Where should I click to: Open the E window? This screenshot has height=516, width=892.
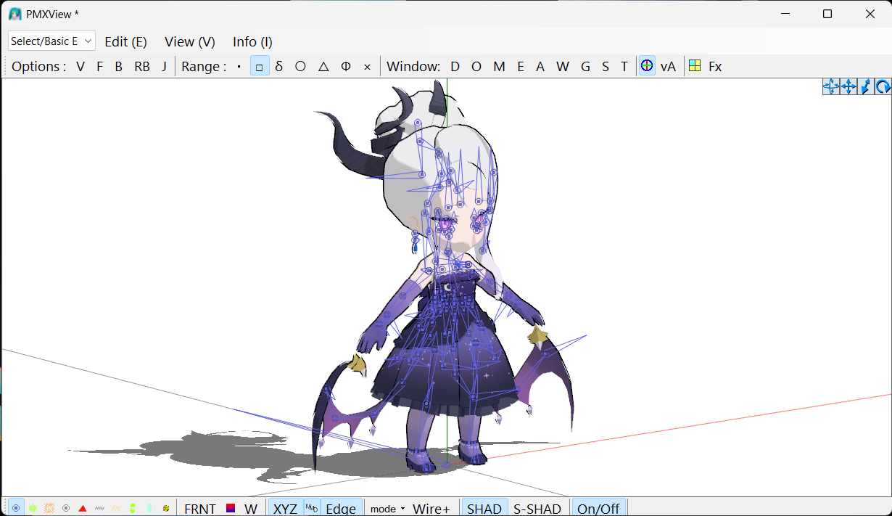click(521, 67)
